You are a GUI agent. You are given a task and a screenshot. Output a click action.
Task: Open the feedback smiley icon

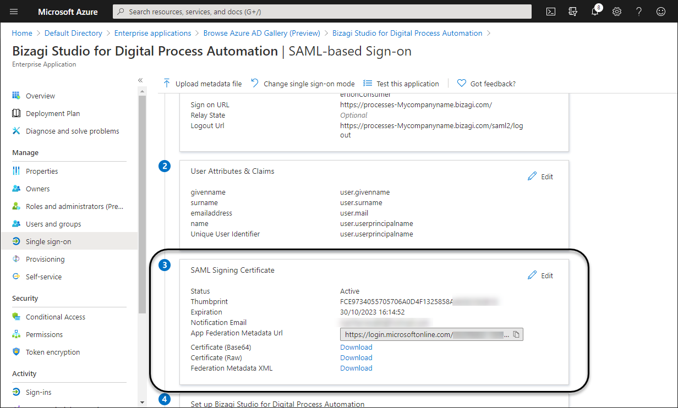661,12
